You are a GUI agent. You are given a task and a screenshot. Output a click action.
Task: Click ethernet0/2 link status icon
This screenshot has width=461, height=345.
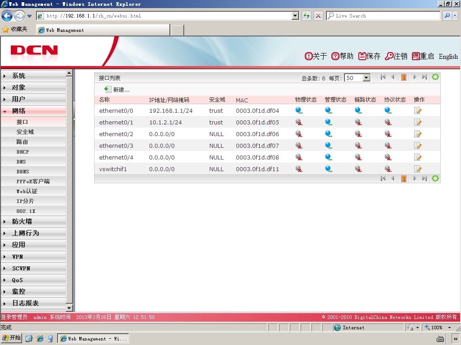coord(358,134)
